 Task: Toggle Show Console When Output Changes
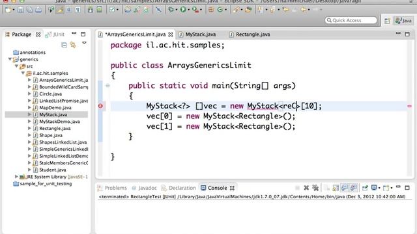point(345,188)
